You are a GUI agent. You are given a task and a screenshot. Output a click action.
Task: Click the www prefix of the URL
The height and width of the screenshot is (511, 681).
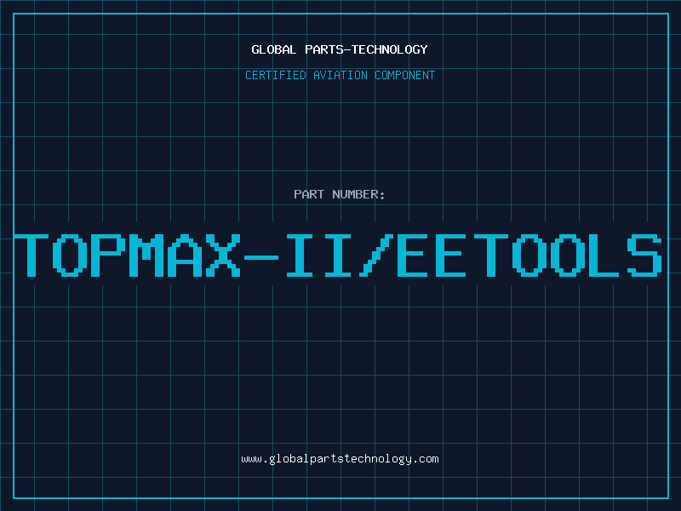pos(252,459)
